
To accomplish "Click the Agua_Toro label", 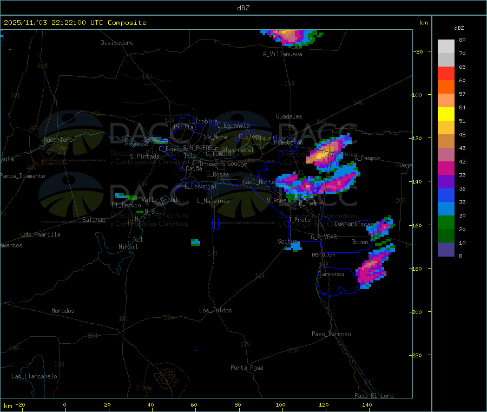I will 58,140.
